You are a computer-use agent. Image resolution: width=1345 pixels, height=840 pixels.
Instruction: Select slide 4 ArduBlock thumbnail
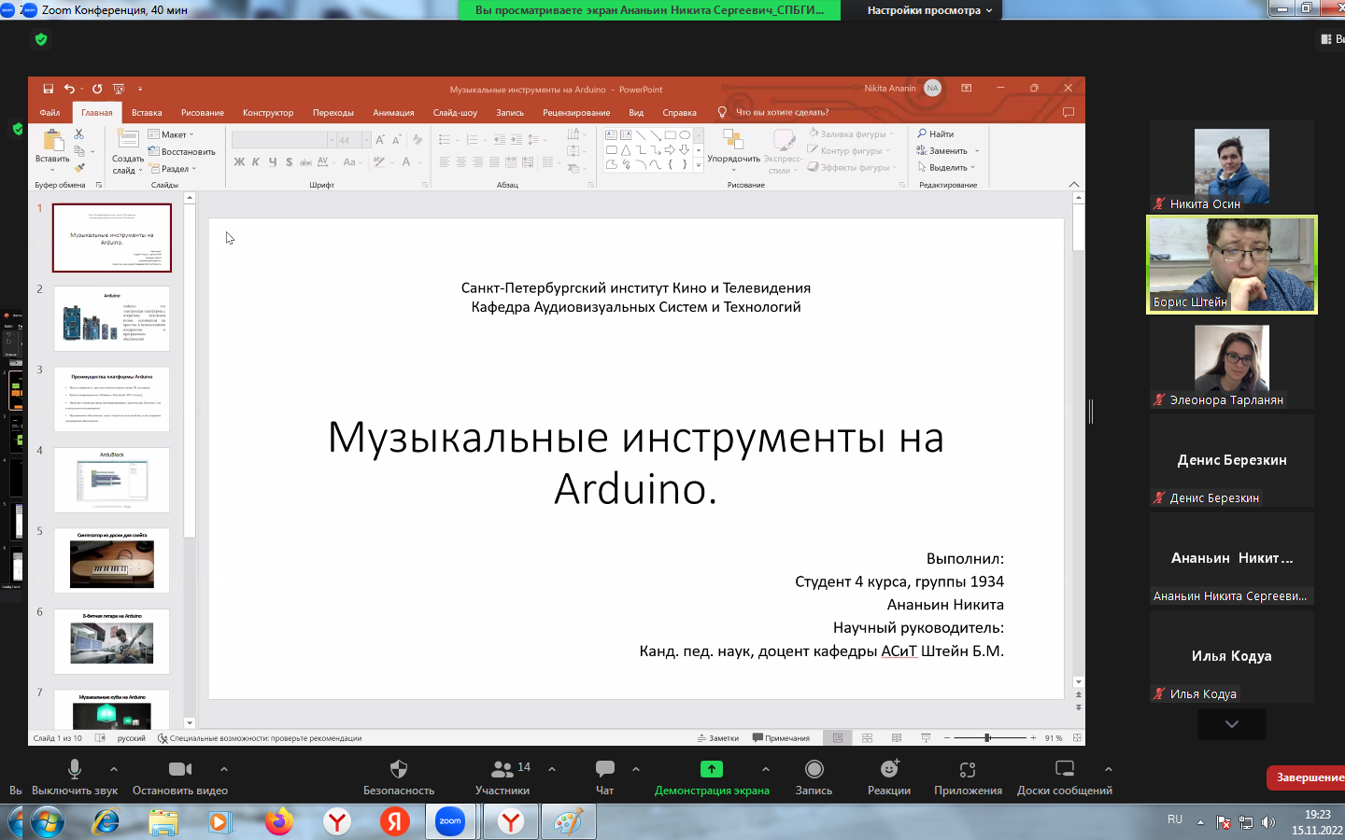(112, 480)
